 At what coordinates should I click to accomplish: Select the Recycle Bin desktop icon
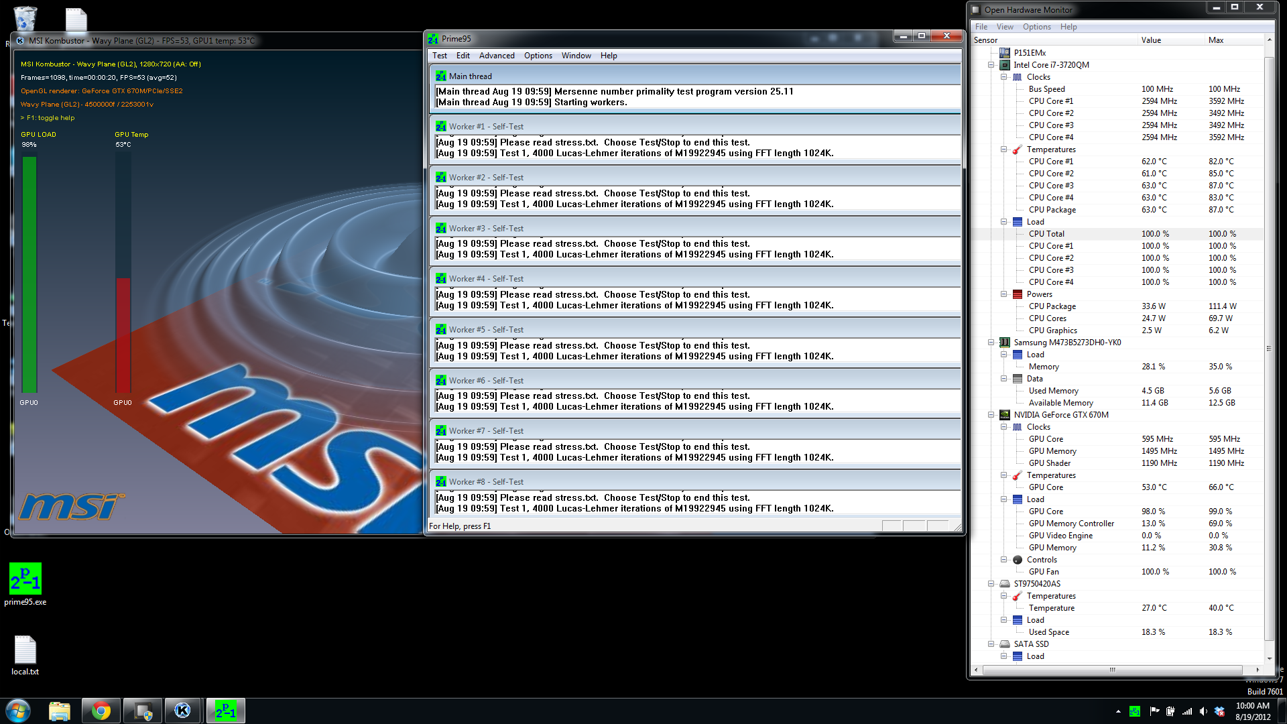point(25,18)
